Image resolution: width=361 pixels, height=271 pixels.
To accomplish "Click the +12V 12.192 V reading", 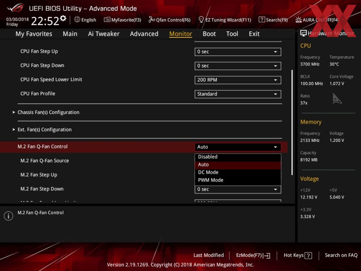I will 308,197.
